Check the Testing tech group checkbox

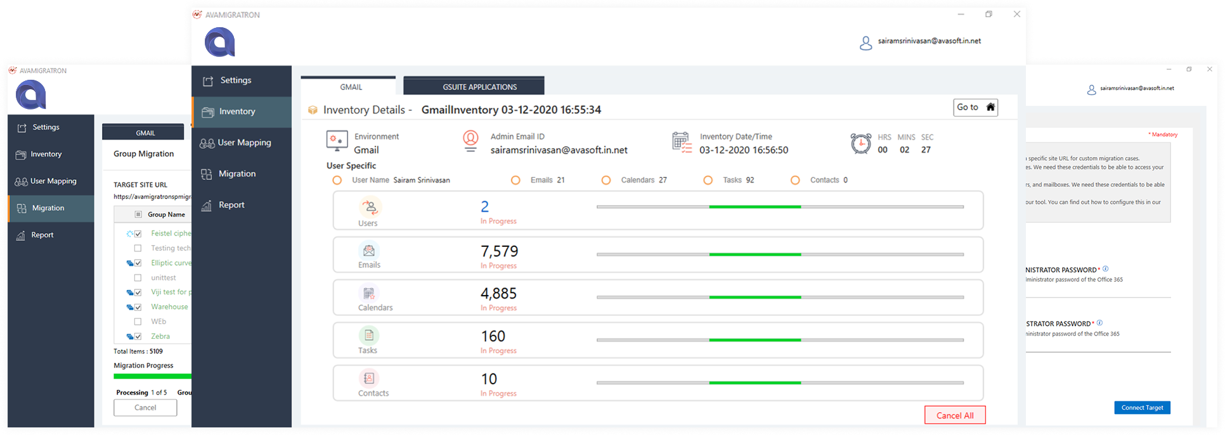(138, 248)
